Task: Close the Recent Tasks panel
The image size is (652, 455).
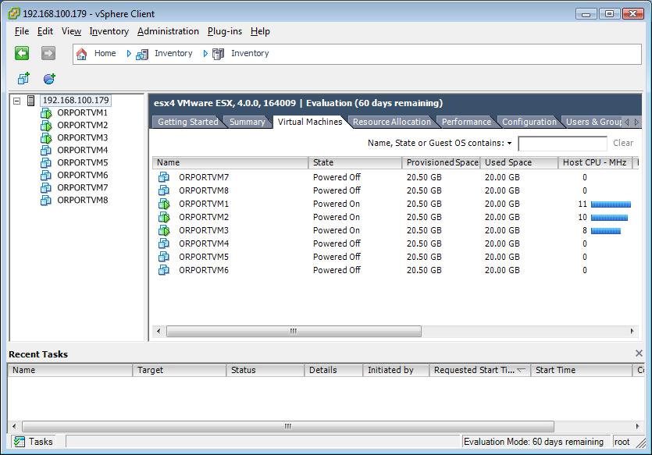Action: point(640,354)
